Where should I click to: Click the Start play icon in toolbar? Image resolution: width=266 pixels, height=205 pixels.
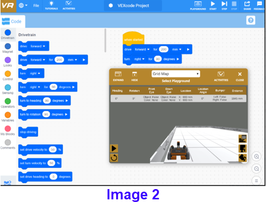213,5
